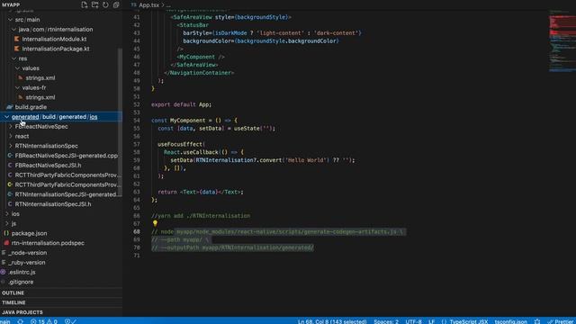576x324 pixels.
Task: Open the .ruby-version file
Action: (27, 262)
